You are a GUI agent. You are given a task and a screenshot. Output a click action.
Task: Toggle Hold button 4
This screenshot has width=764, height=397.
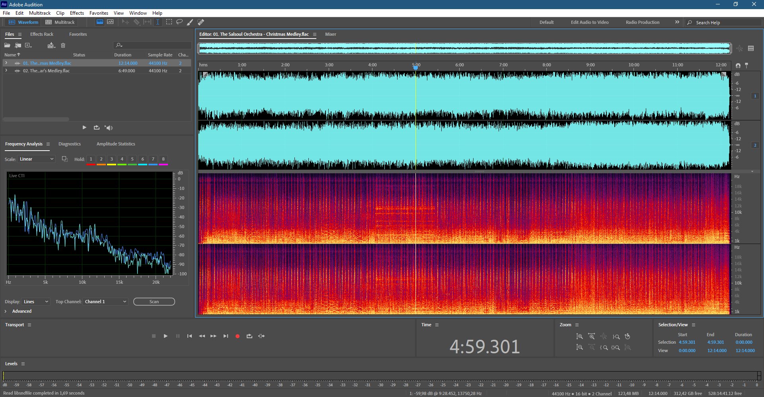122,159
